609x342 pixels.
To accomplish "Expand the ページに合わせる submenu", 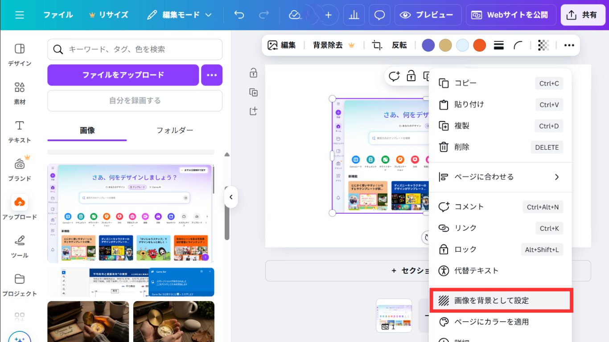I will coord(500,177).
